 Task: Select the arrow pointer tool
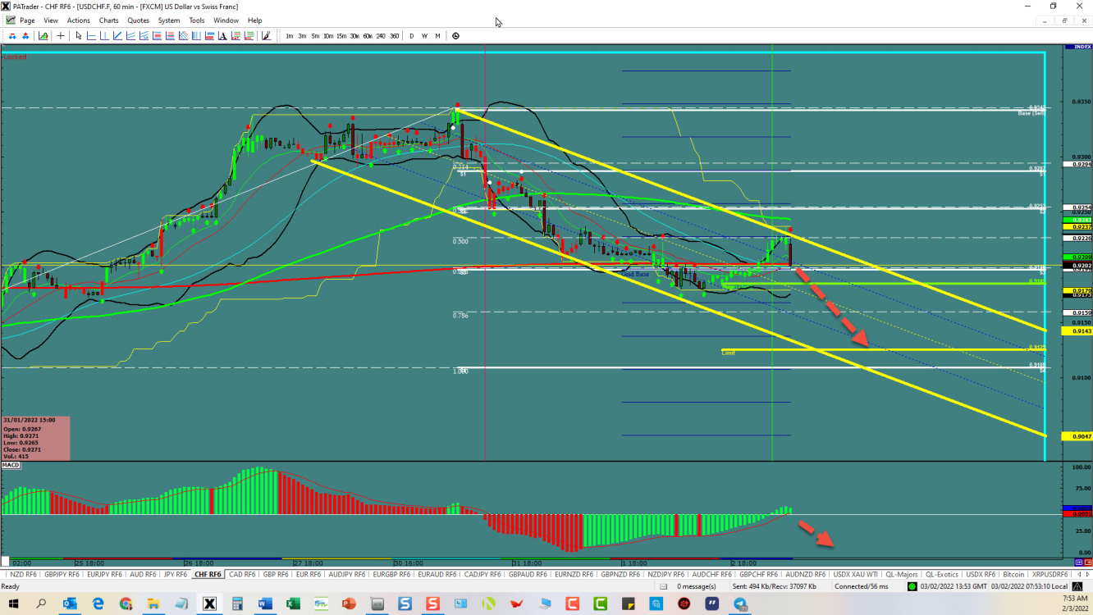[x=79, y=36]
